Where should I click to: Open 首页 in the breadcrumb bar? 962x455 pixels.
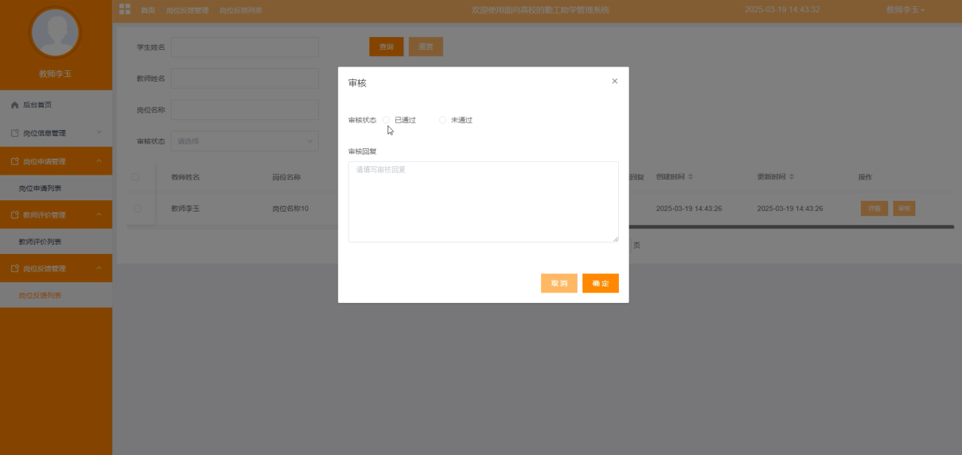pyautogui.click(x=148, y=11)
